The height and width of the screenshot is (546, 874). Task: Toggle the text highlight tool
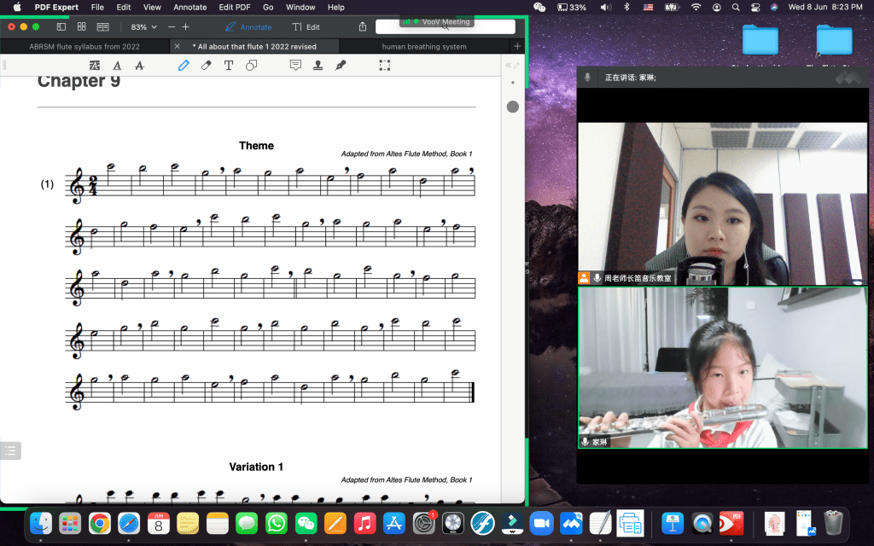pos(94,66)
